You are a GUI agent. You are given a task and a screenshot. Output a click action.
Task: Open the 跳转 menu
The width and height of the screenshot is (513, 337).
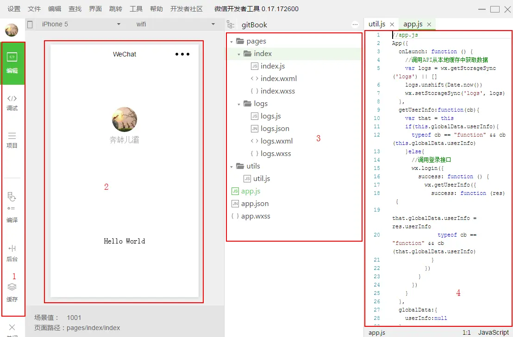(x=115, y=9)
